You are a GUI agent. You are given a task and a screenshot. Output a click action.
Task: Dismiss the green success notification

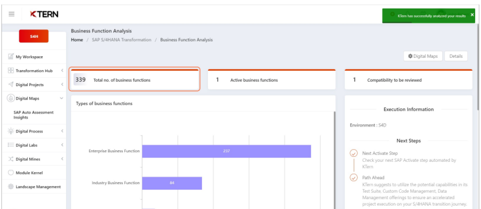click(x=472, y=15)
